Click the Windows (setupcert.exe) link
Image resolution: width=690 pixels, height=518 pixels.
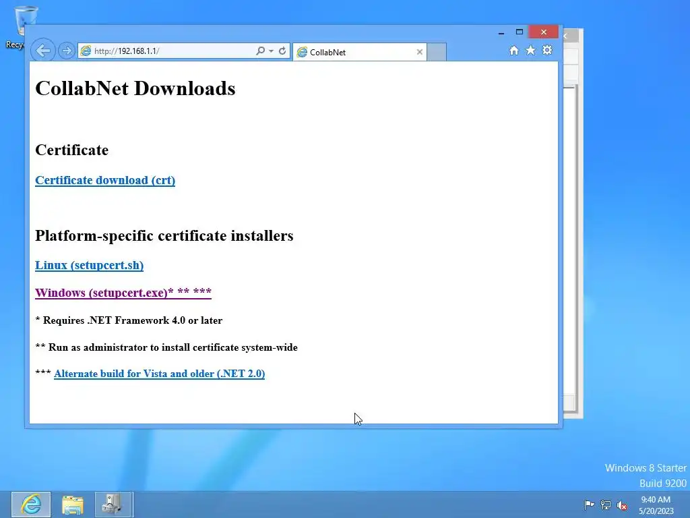123,293
